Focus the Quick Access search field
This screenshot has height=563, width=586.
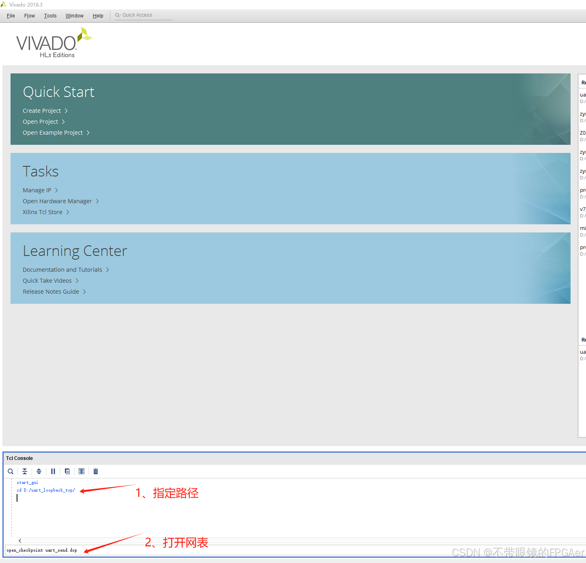pos(144,15)
